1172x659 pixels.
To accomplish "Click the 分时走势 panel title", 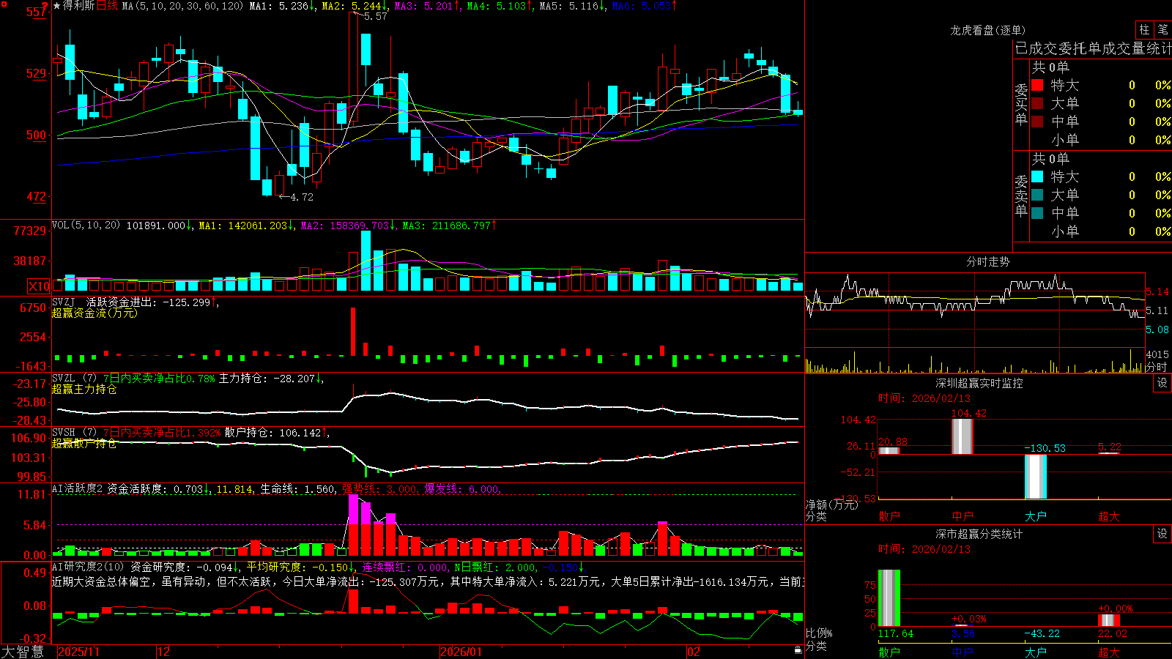I will pos(987,261).
